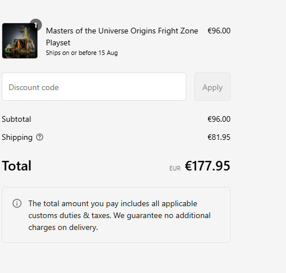Image resolution: width=286 pixels, height=273 pixels.
Task: Click the €96.00 product line price
Action: pyautogui.click(x=219, y=31)
